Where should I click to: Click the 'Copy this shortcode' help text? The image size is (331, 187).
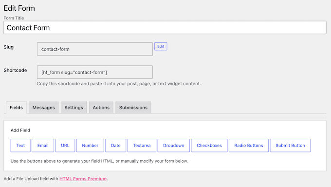(119, 84)
